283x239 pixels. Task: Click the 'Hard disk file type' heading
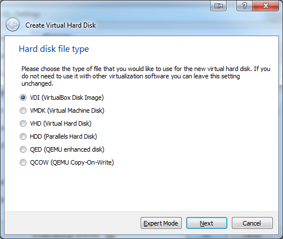[54, 49]
